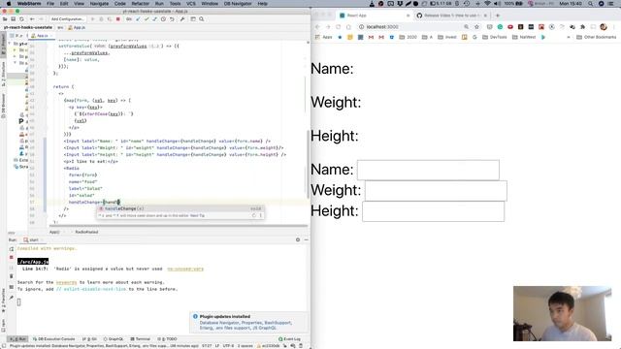Click the LF line separator status item
Screen dimensions: 621x349
coord(217,346)
